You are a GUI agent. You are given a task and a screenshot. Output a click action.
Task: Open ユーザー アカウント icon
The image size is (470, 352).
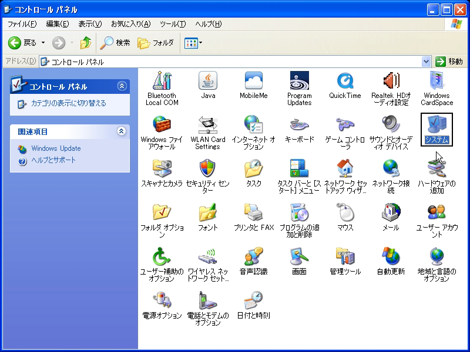coord(437,212)
